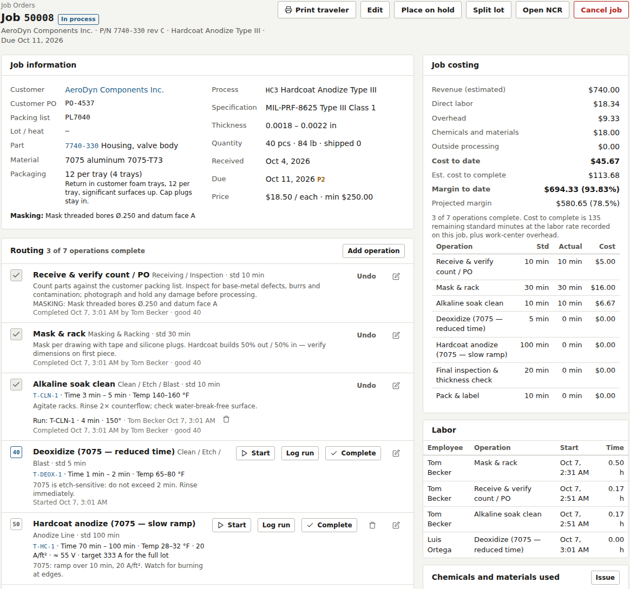Edit Mask & rack operation pencil icon
Screen dimensions: 630x589
pos(396,335)
